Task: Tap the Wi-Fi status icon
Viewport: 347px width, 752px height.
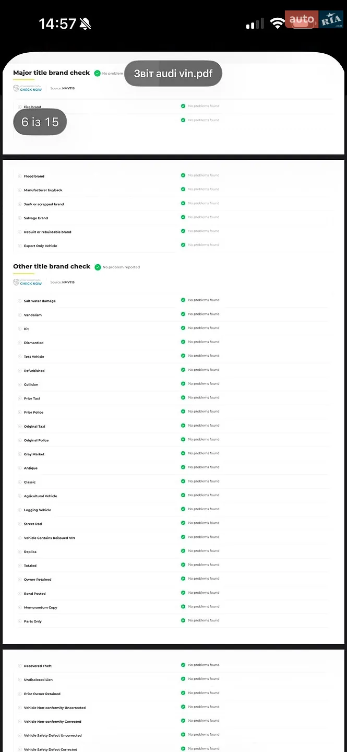Action: 278,23
